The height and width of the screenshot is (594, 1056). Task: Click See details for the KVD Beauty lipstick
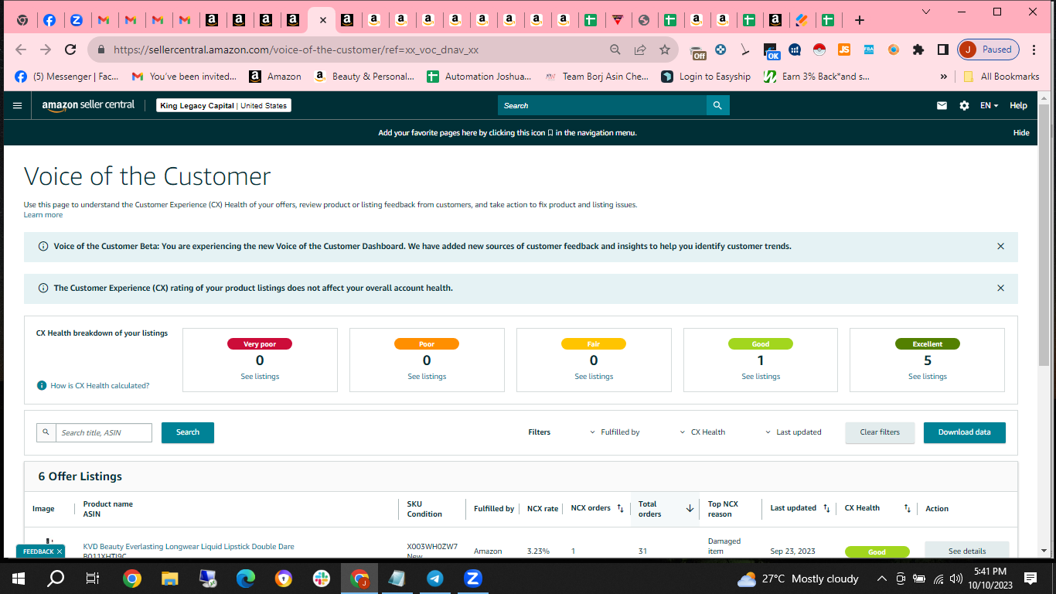967,551
